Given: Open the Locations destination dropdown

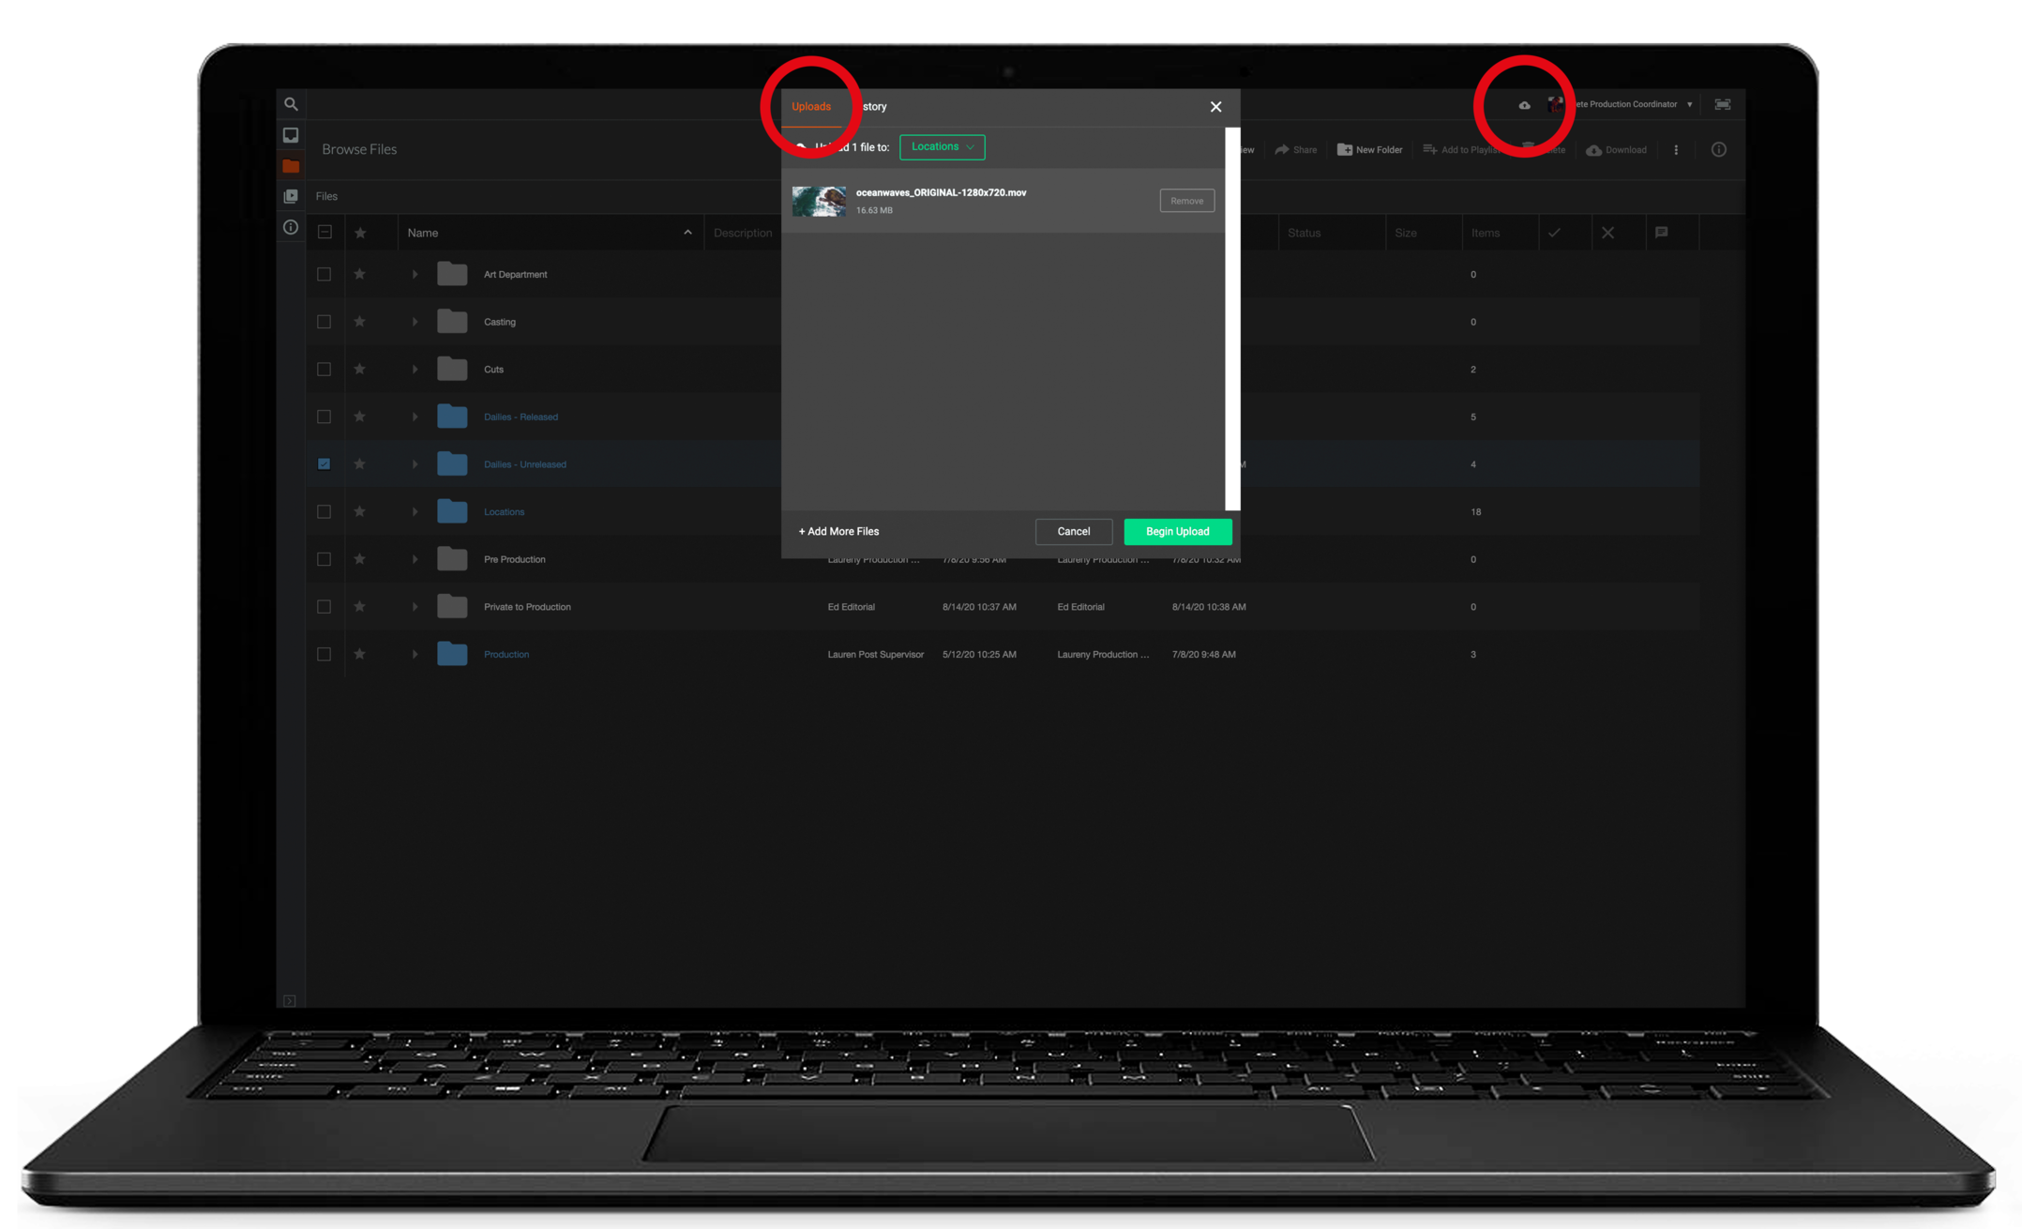Looking at the screenshot, I should point(942,147).
